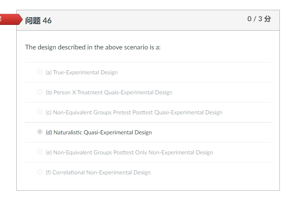
Task: Select radio button for True-Experimental Design
Action: pyautogui.click(x=40, y=72)
